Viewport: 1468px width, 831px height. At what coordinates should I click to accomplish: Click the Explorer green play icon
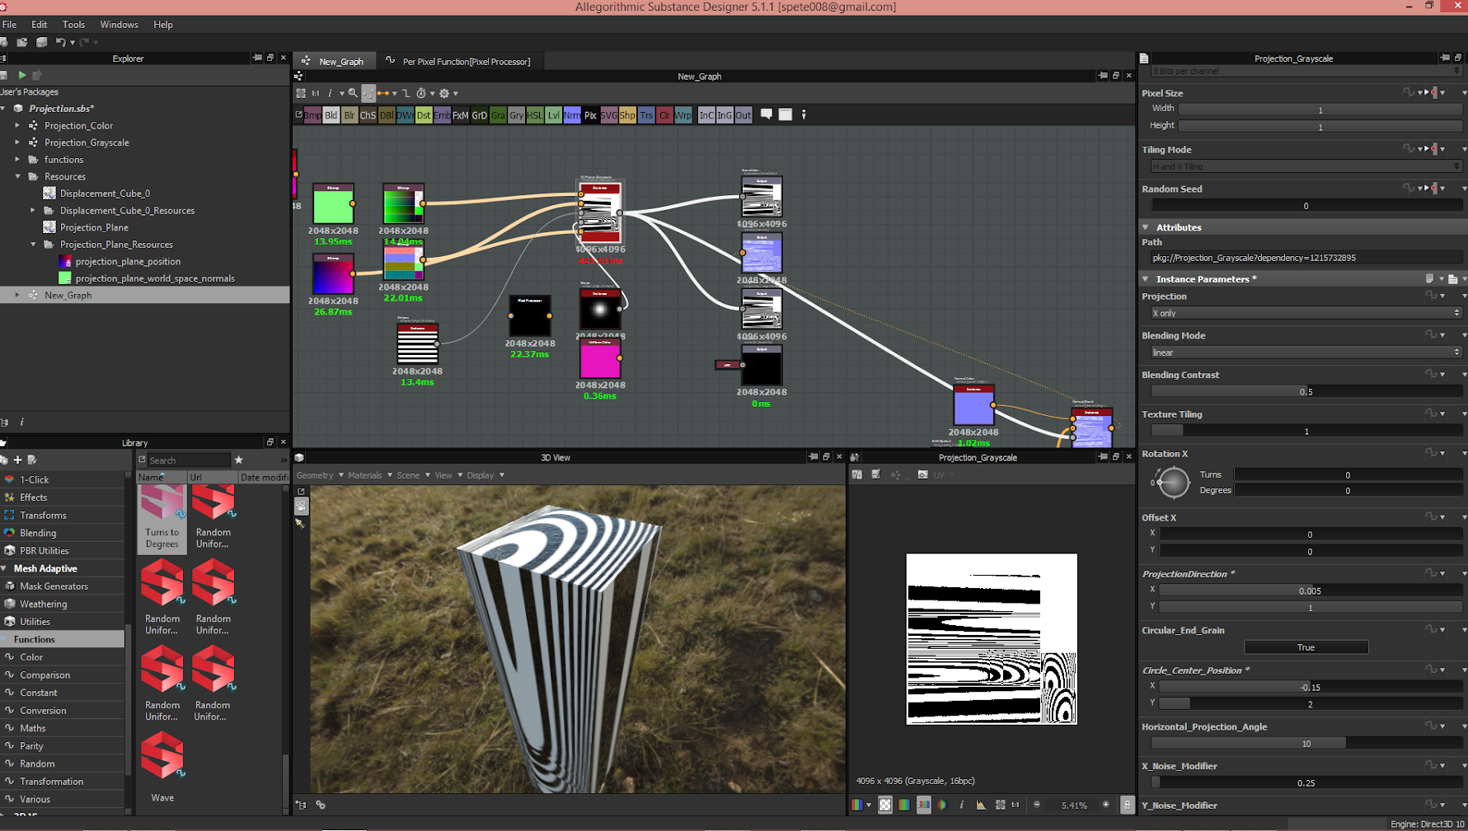coord(22,75)
